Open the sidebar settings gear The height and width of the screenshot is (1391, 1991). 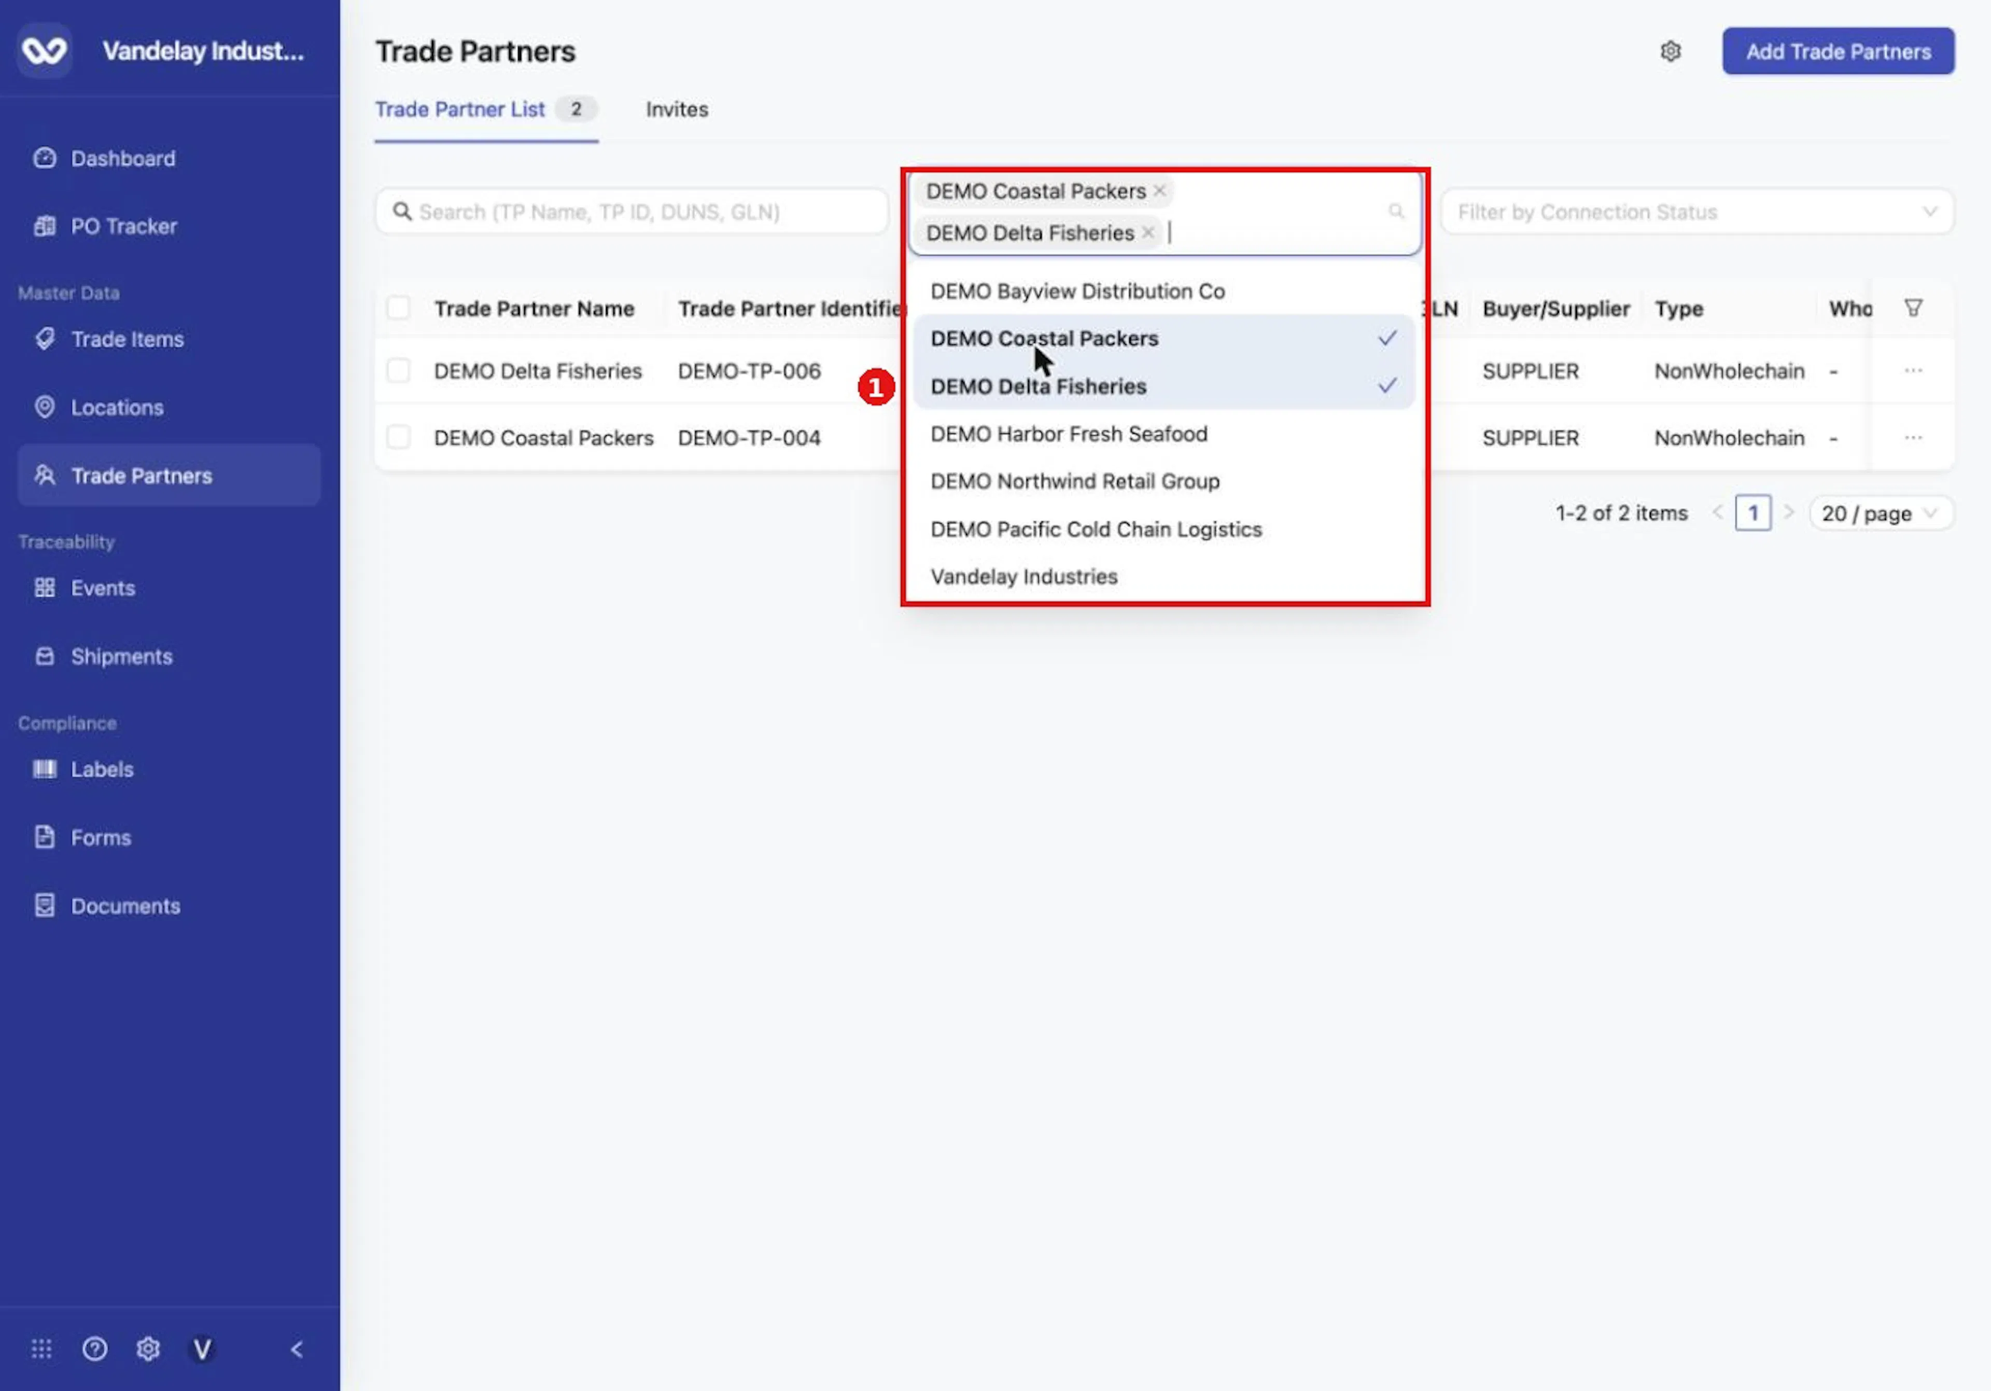coord(148,1348)
